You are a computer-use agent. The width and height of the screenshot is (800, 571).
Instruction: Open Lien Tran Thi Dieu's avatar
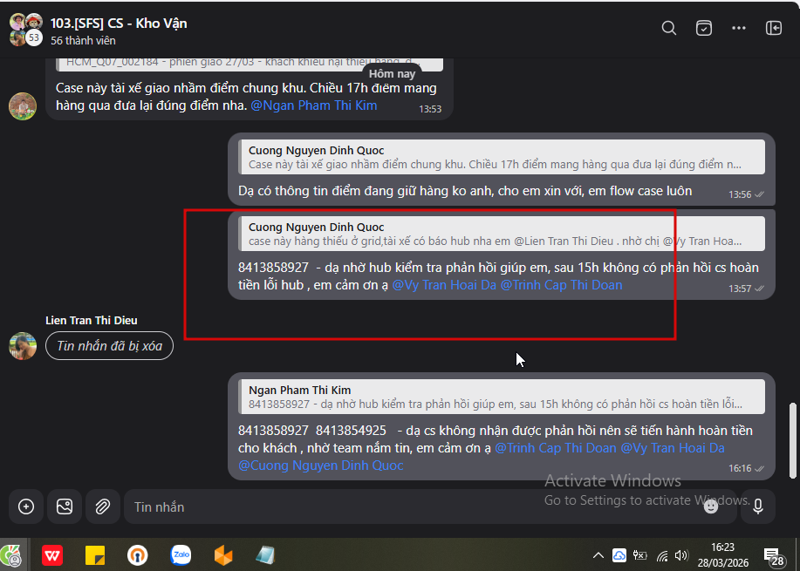[23, 346]
